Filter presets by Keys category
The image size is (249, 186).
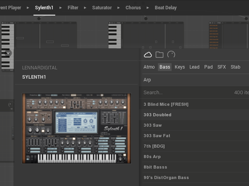click(180, 67)
